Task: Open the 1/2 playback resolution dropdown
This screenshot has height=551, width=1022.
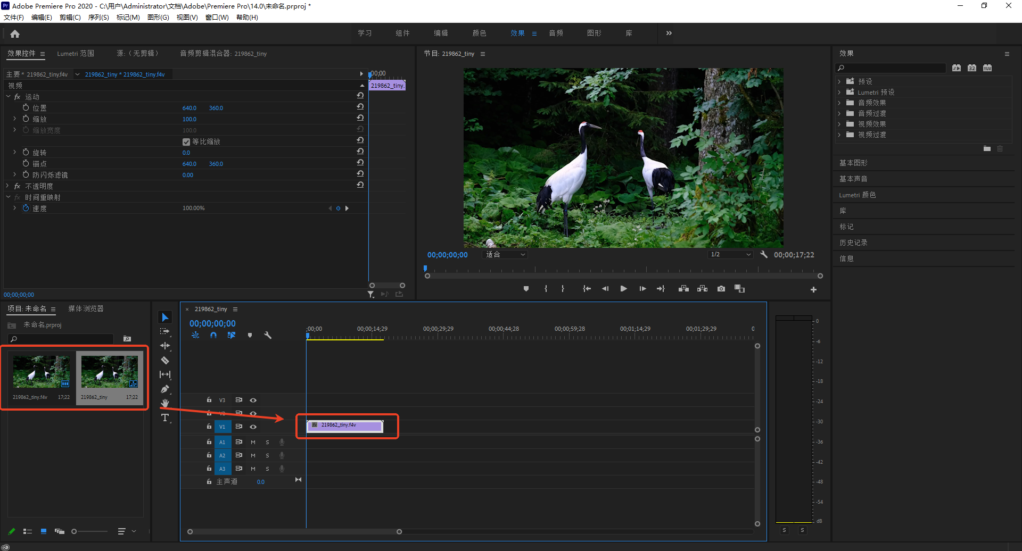Action: (x=731, y=255)
